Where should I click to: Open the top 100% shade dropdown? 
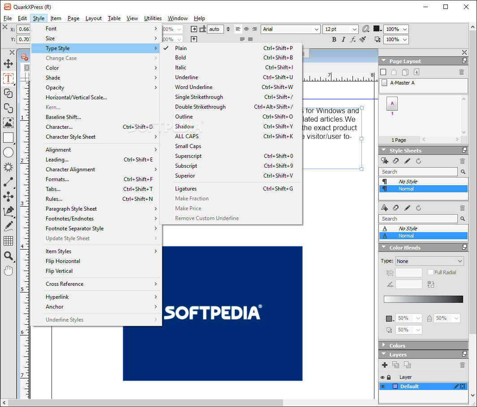click(x=404, y=29)
